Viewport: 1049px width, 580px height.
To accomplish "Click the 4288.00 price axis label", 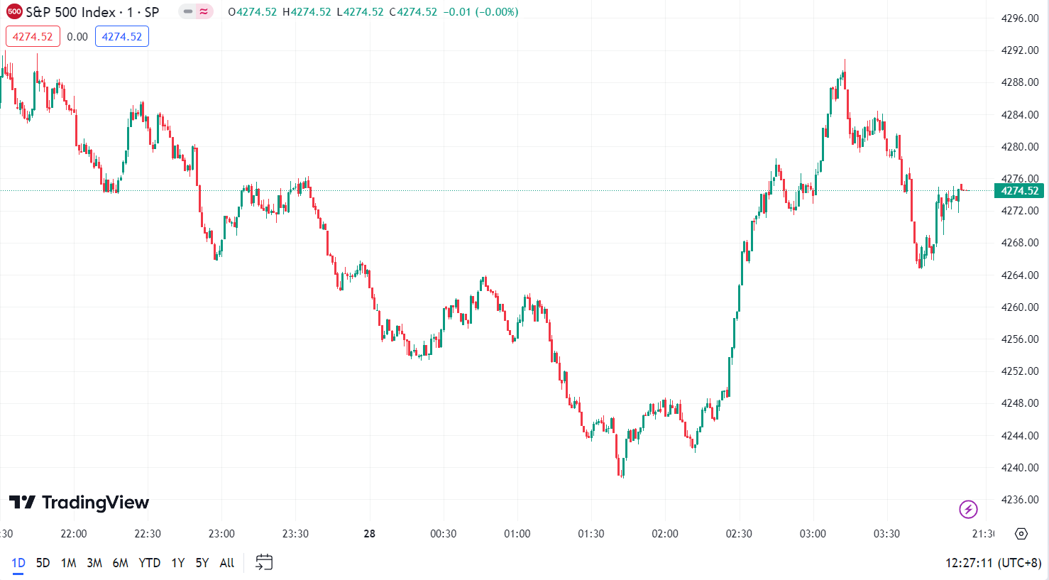I will point(1019,82).
